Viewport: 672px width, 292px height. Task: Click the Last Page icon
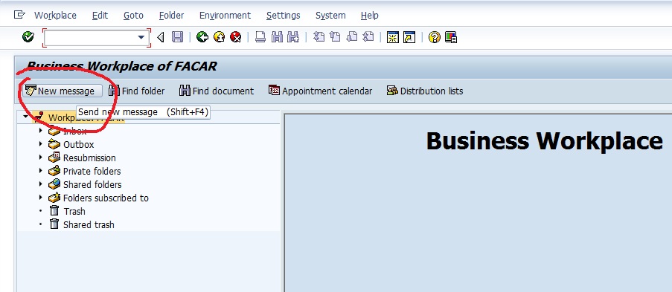368,37
